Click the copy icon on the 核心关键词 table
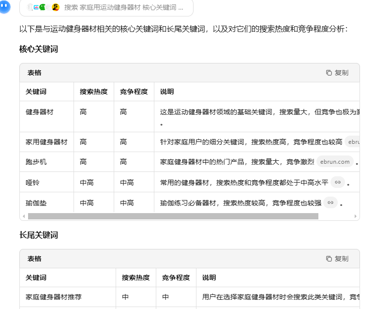This screenshot has width=390, height=309. 337,73
